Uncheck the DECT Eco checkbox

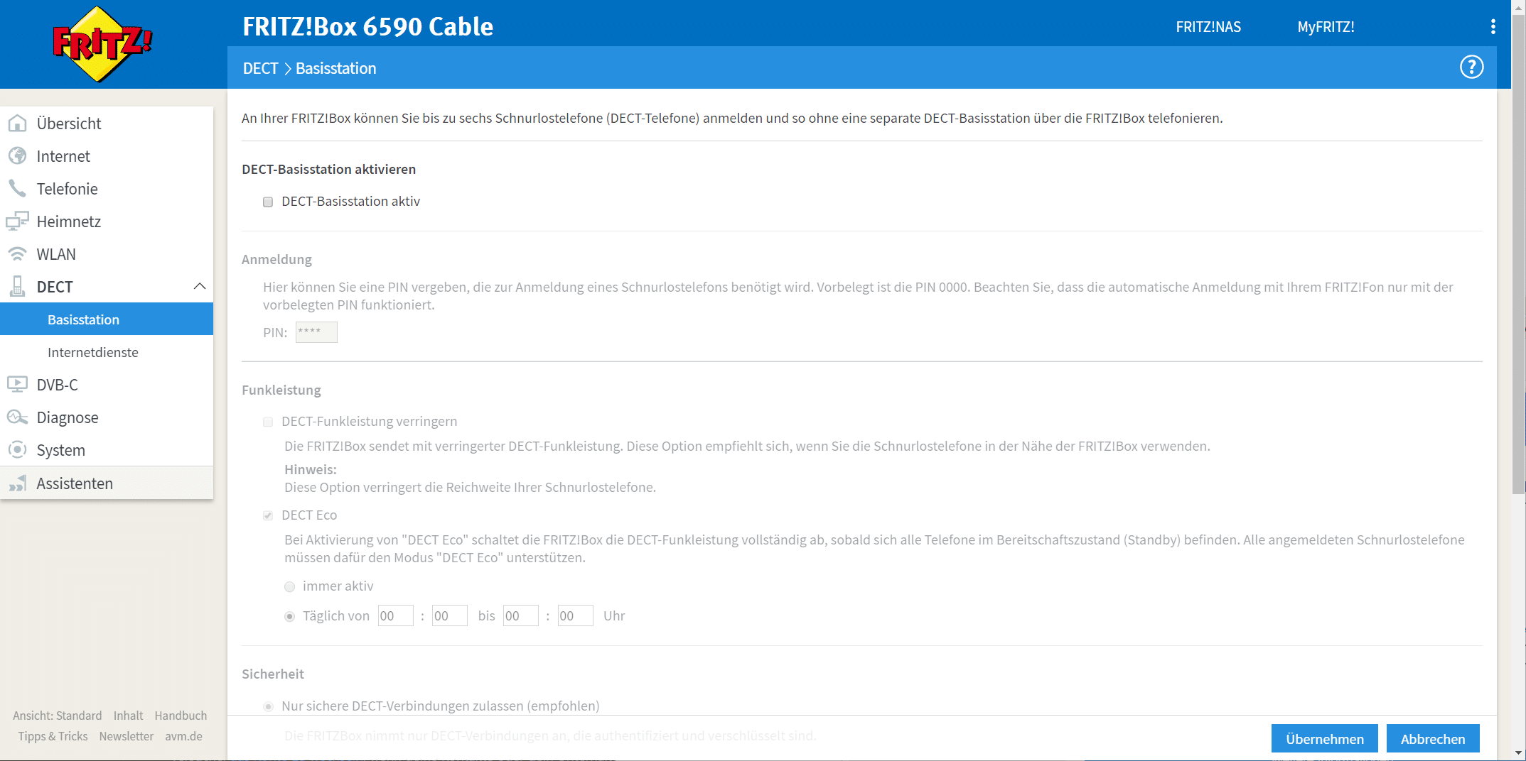pos(268,516)
